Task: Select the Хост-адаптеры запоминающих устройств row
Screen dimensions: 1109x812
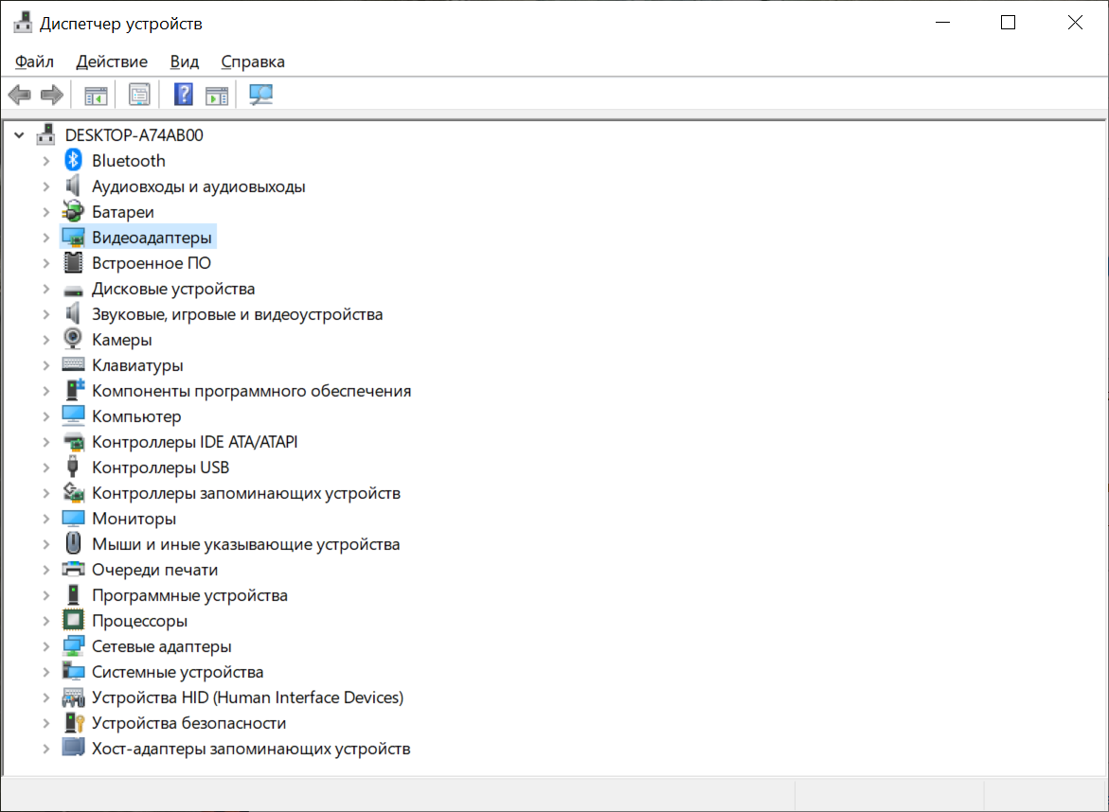Action: coord(251,749)
